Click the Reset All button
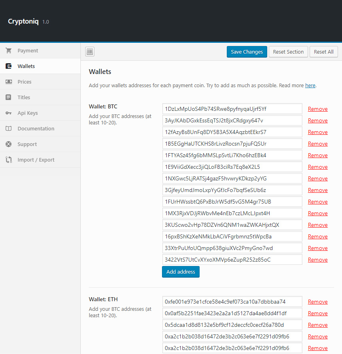The height and width of the screenshot is (354, 342). [324, 52]
